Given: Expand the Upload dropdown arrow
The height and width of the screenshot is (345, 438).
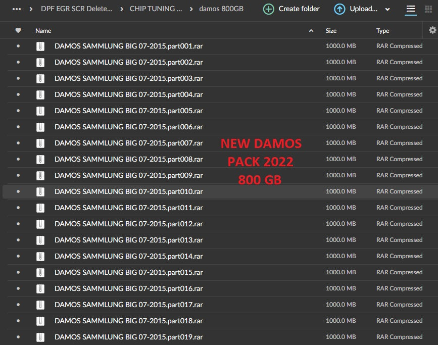Looking at the screenshot, I should (387, 9).
